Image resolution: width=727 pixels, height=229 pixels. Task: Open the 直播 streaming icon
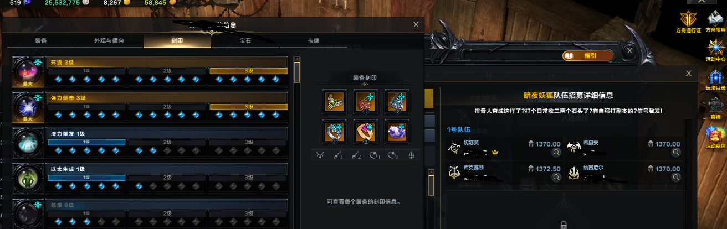point(715,107)
